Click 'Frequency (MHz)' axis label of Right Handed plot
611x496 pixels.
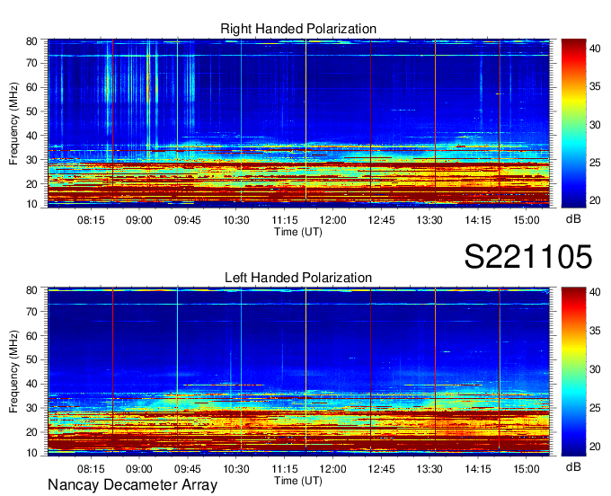click(13, 123)
